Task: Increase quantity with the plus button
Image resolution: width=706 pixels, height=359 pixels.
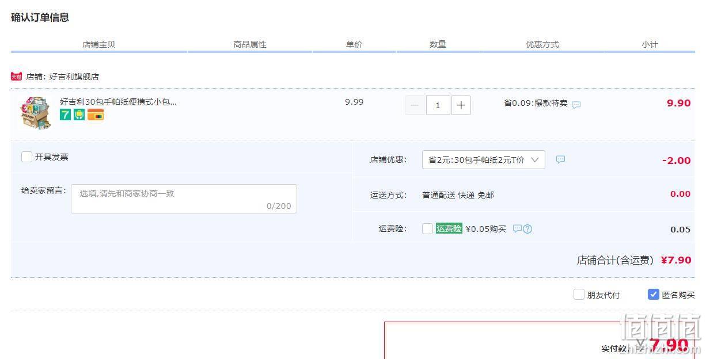Action: click(461, 105)
